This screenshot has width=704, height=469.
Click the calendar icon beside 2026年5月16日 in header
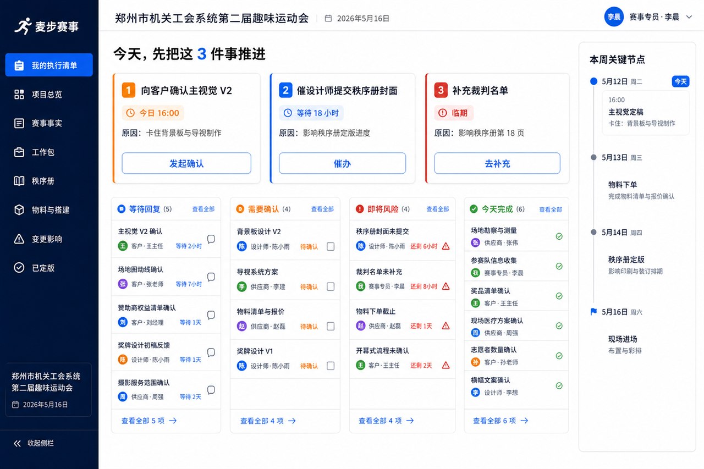(x=328, y=18)
